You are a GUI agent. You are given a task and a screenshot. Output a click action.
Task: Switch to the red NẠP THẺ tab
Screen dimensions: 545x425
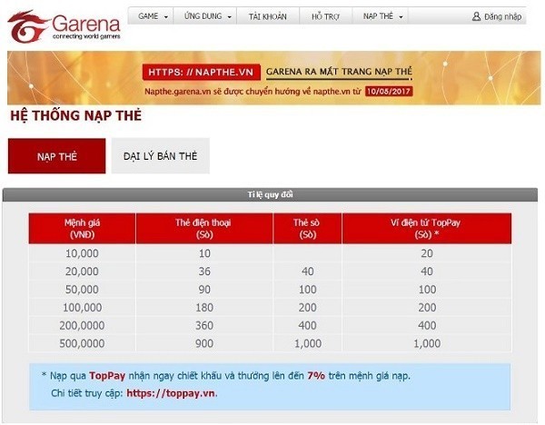click(56, 156)
